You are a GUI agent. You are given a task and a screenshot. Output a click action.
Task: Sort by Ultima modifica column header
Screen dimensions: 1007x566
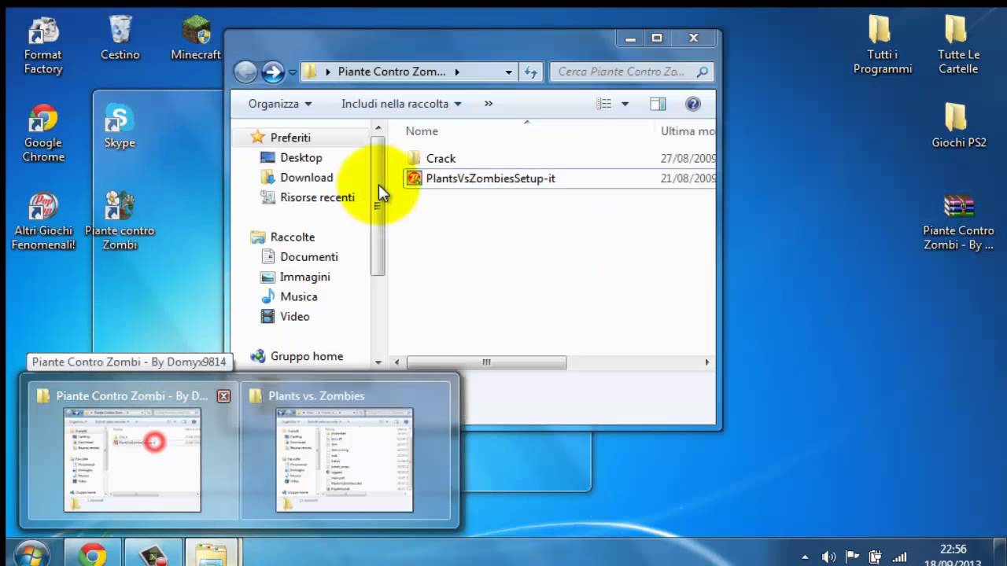pos(686,131)
